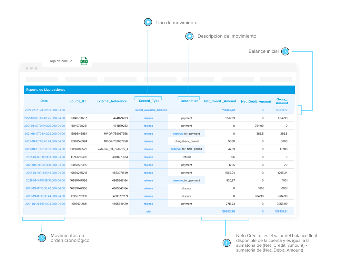
Task: Click the star icon beside Tipo de movimiento
Action: [148, 22]
